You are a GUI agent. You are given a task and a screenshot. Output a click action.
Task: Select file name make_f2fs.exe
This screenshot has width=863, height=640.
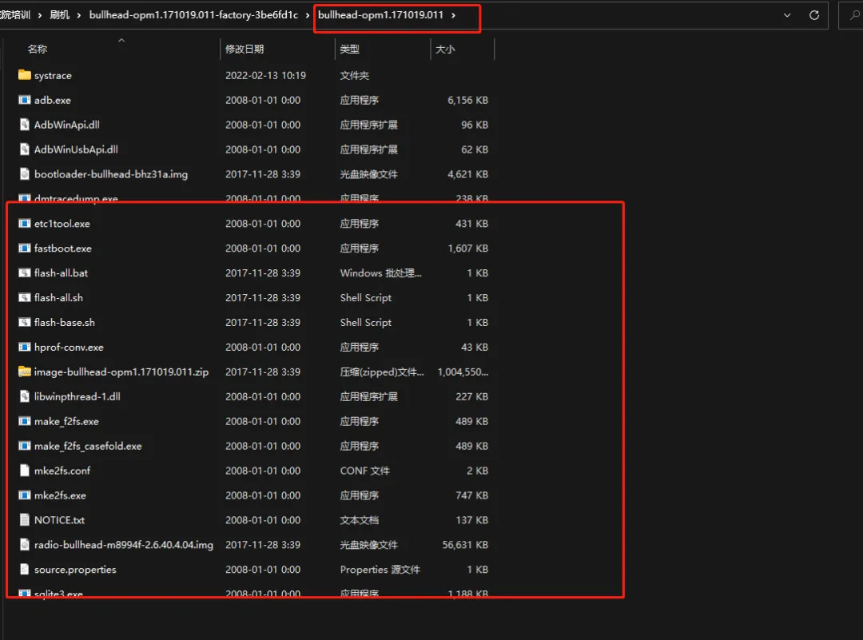click(66, 422)
